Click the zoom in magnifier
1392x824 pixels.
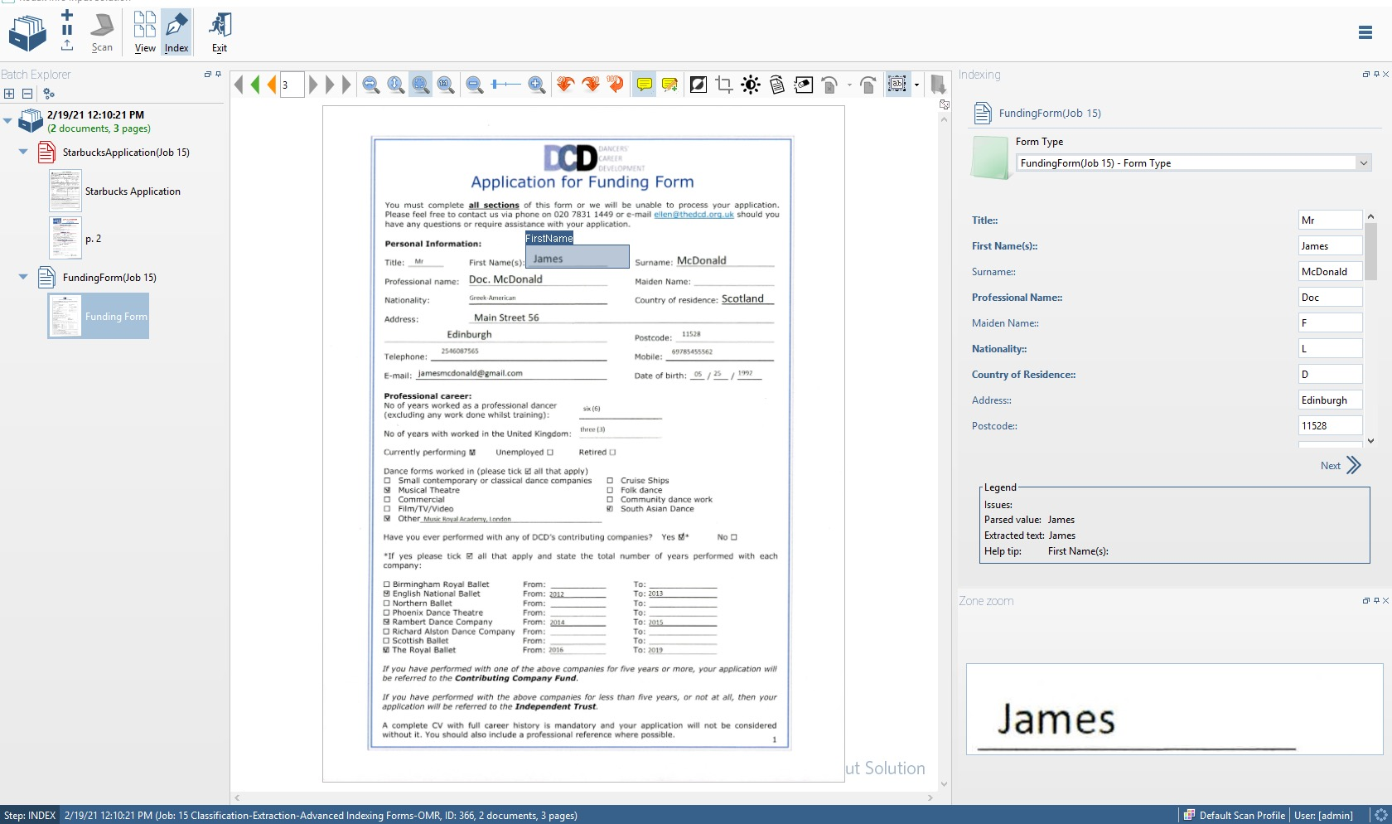pos(537,84)
